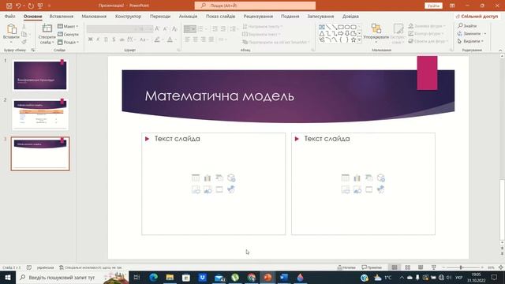This screenshot has height=284, width=505.
Task: Click the zoom slider in status bar
Action: 461,267
